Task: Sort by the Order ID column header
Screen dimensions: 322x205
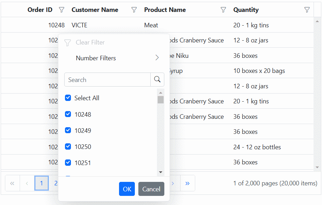Action: click(x=40, y=9)
